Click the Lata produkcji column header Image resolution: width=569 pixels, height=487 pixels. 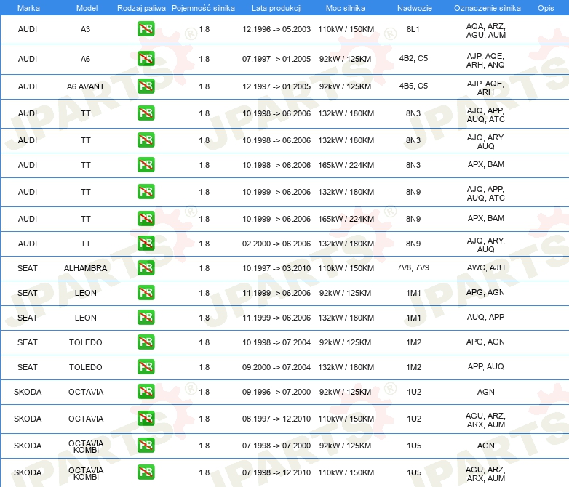(276, 8)
